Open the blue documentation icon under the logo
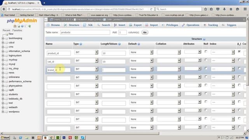This screenshot has width=249, height=140. coord(22,26)
